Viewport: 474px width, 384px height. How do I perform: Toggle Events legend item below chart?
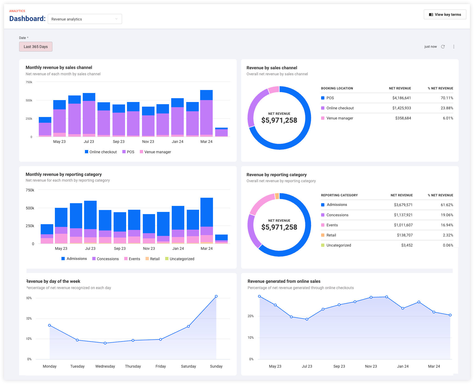tap(132, 259)
